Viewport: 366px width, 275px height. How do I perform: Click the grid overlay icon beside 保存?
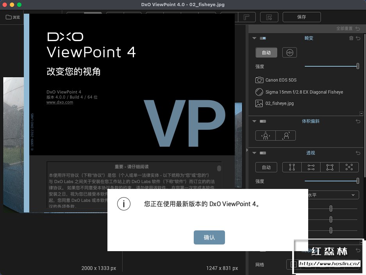click(x=269, y=17)
